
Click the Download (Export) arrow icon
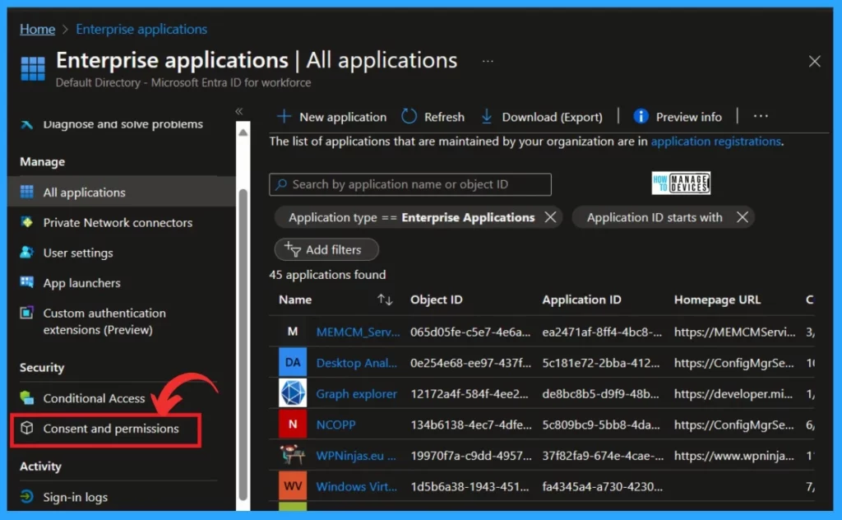click(487, 116)
